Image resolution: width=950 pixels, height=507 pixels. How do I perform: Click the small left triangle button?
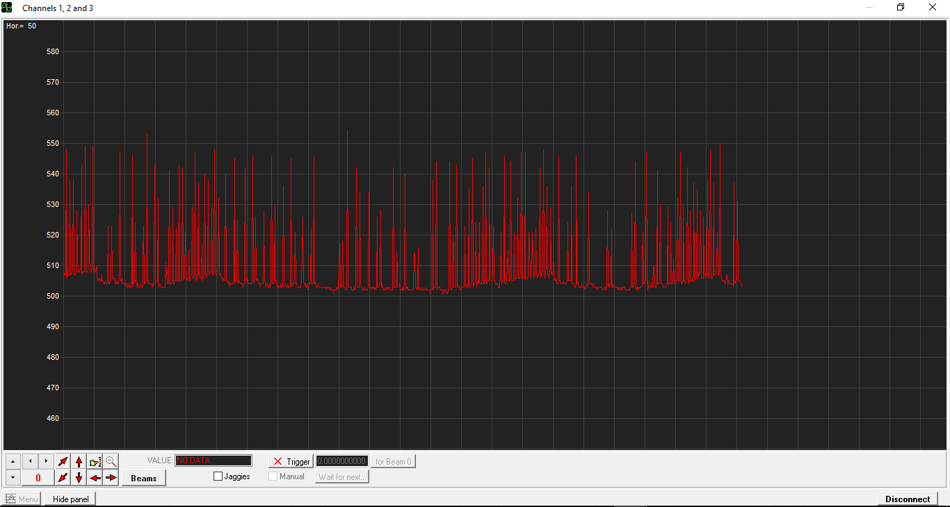30,461
